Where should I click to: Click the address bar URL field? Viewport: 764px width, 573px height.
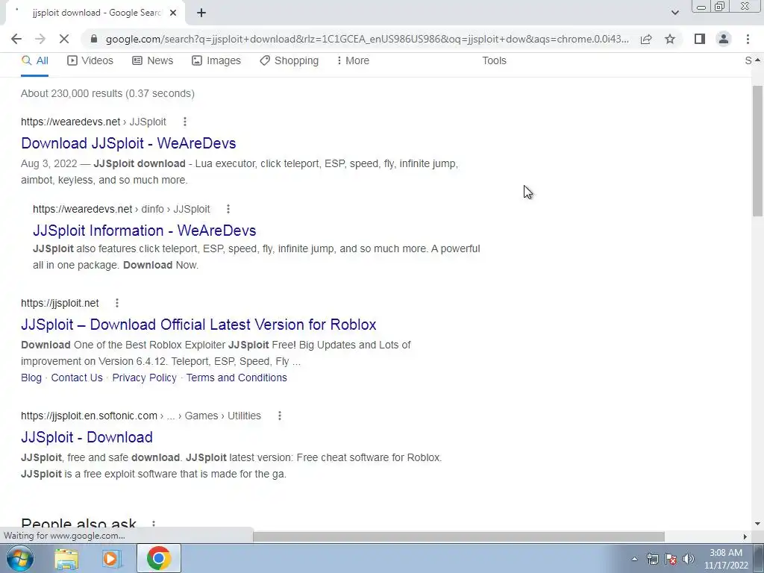tap(367, 39)
